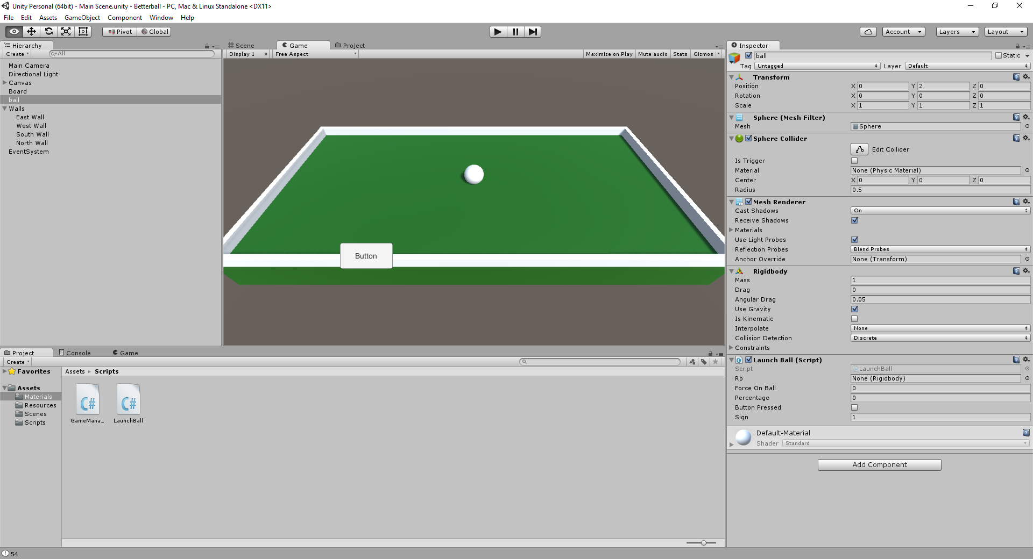Toggle the Static checkbox

(x=999, y=55)
